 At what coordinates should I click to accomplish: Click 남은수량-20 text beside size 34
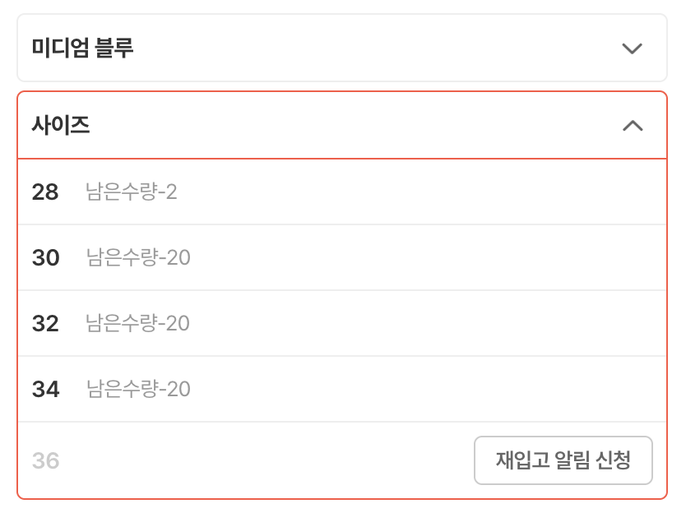point(138,390)
